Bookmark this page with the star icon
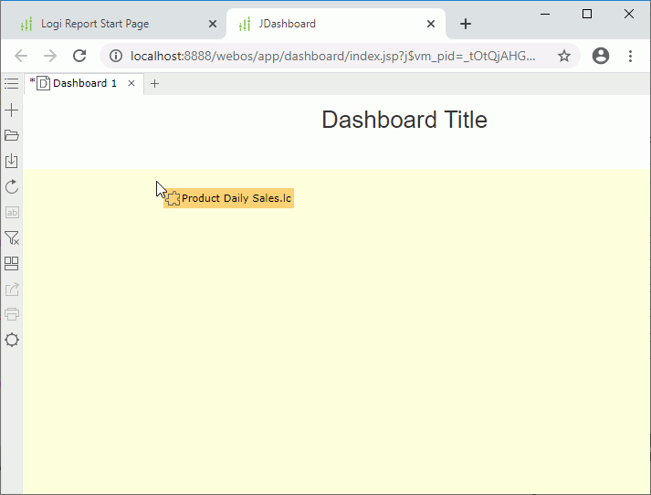This screenshot has width=651, height=495. point(564,57)
